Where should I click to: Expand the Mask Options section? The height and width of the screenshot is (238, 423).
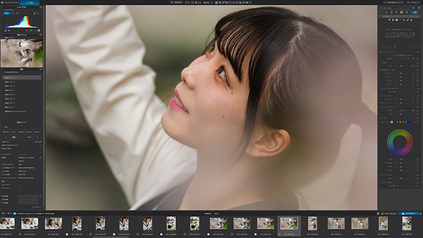coord(381,52)
